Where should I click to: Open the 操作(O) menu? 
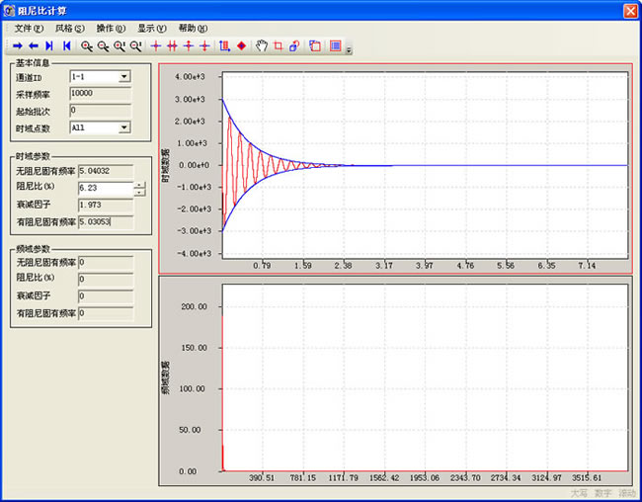[111, 28]
